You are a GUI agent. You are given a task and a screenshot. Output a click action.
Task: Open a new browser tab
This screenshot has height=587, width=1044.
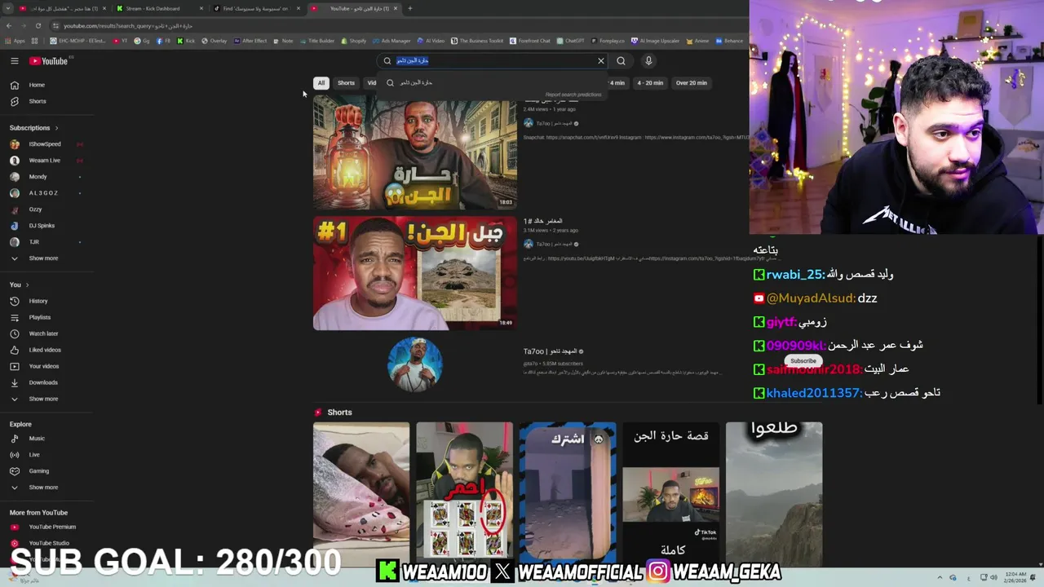[x=409, y=8]
